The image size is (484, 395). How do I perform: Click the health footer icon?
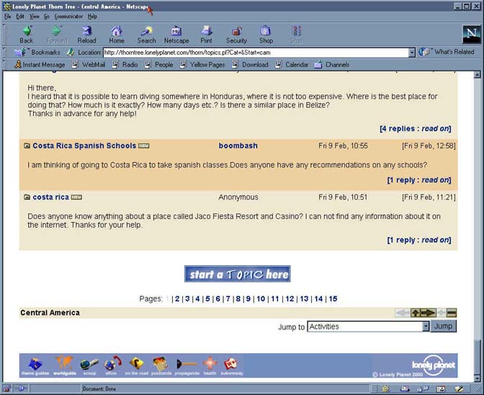(210, 366)
